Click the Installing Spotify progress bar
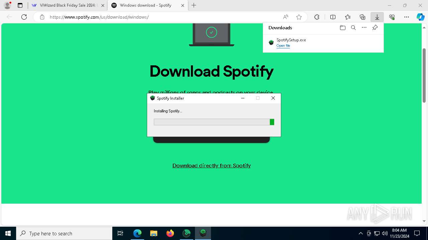The width and height of the screenshot is (428, 240). pos(214,122)
